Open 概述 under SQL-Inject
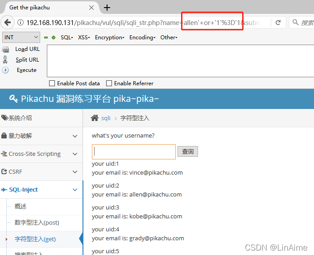This screenshot has width=314, height=255. tap(21, 206)
